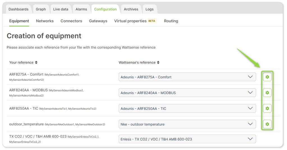Click 'TX CO2 / VOC / T&H AMB 600-023' reference
The image size is (287, 150).
click(38, 137)
